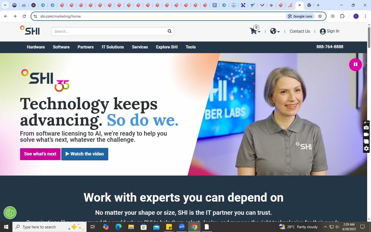The height and width of the screenshot is (232, 371).
Task: Open Chrome extensions puzzle icon
Action: (x=342, y=16)
